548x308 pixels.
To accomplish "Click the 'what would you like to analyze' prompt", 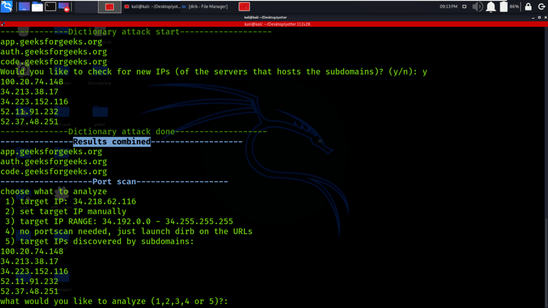I will click(x=114, y=301).
